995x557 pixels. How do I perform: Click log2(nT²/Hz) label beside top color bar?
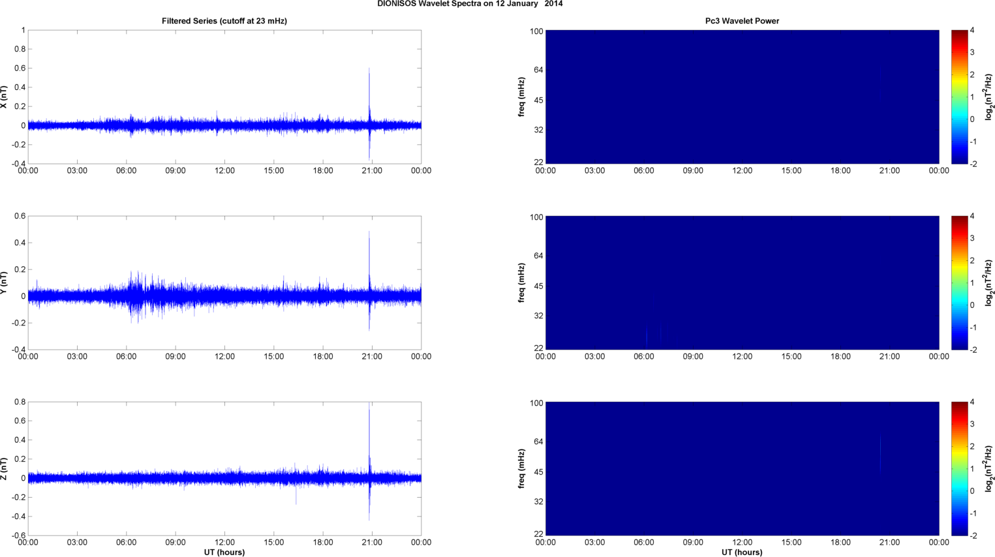[989, 97]
